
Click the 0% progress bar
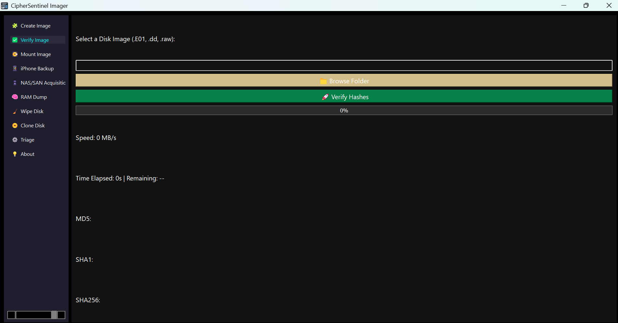coord(344,110)
